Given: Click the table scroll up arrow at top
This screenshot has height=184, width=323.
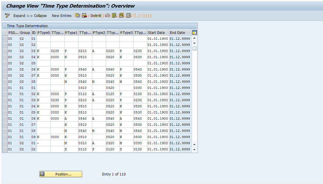Looking at the screenshot, I should (x=194, y=38).
